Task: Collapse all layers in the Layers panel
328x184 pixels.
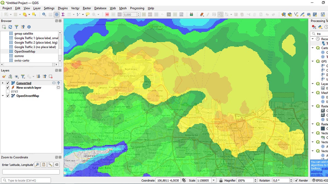Action: [x=44, y=77]
